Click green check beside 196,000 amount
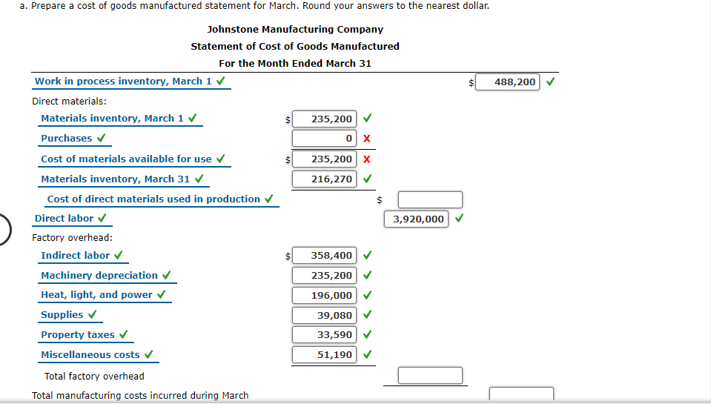The image size is (711, 404). (x=368, y=294)
